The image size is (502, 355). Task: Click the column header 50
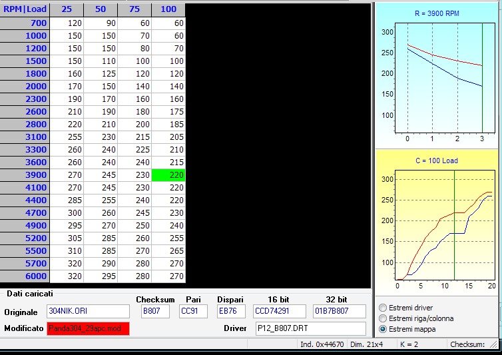click(x=101, y=9)
